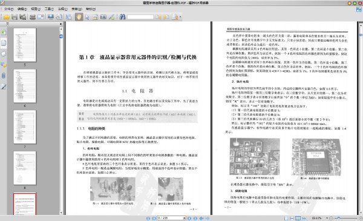Open the 视图 (View) menu
Viewport: 363px width, 221px height.
(36, 9)
